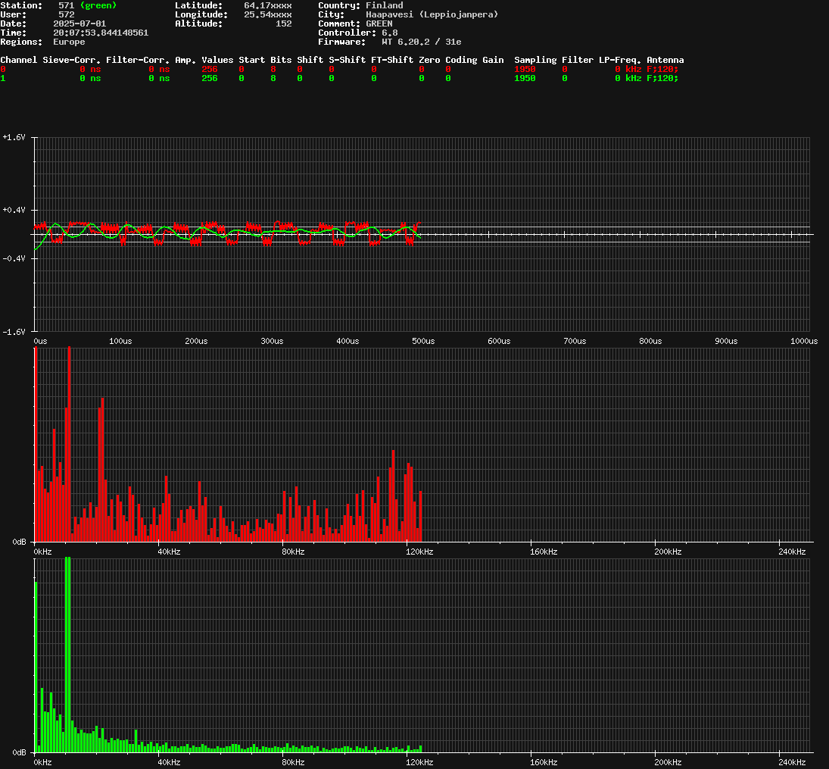Click the "Sampling" column header

coord(535,60)
